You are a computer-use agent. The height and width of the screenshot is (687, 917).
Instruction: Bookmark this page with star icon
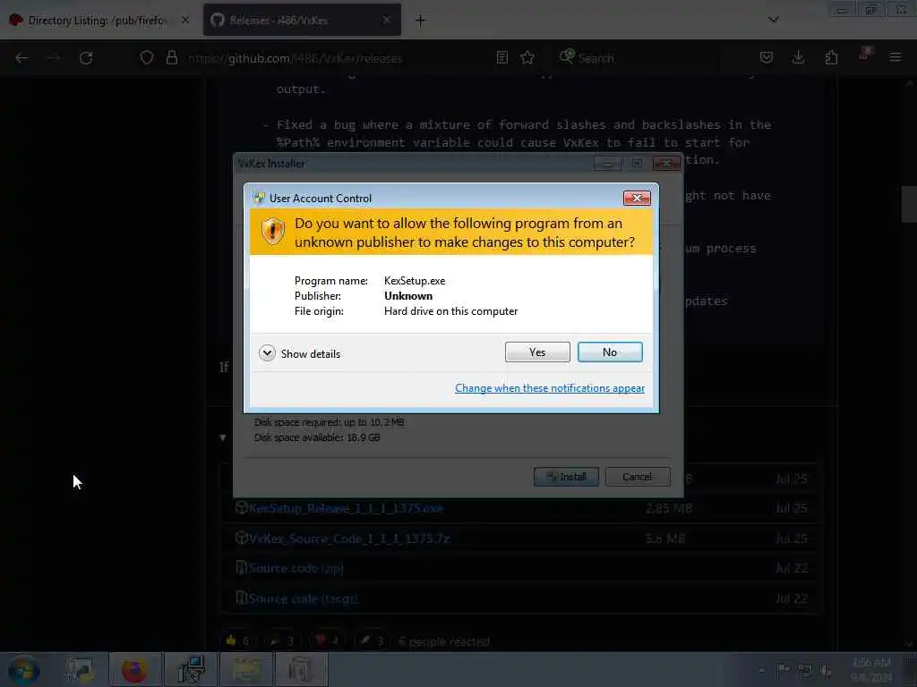[527, 57]
